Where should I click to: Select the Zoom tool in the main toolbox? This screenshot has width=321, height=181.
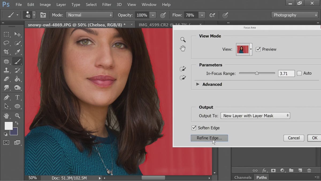17,116
